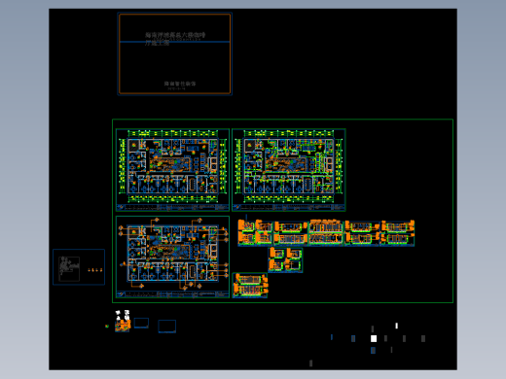The height and width of the screenshot is (379, 506).
Task: Click the title block strip under the top-left plan
Action: [172, 207]
